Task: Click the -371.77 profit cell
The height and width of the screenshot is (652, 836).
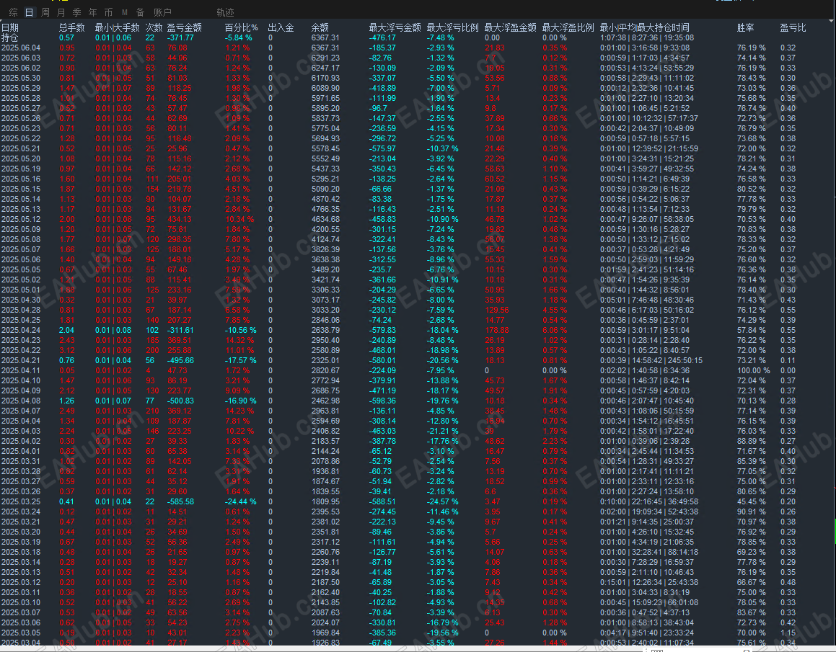Action: 180,37
